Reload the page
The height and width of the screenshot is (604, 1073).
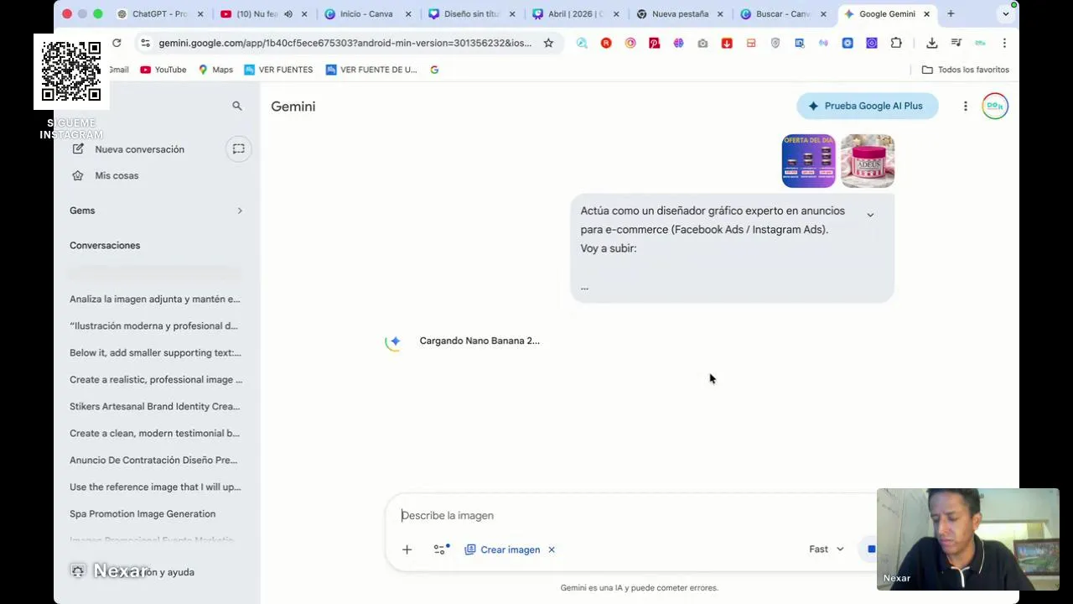[x=117, y=43]
